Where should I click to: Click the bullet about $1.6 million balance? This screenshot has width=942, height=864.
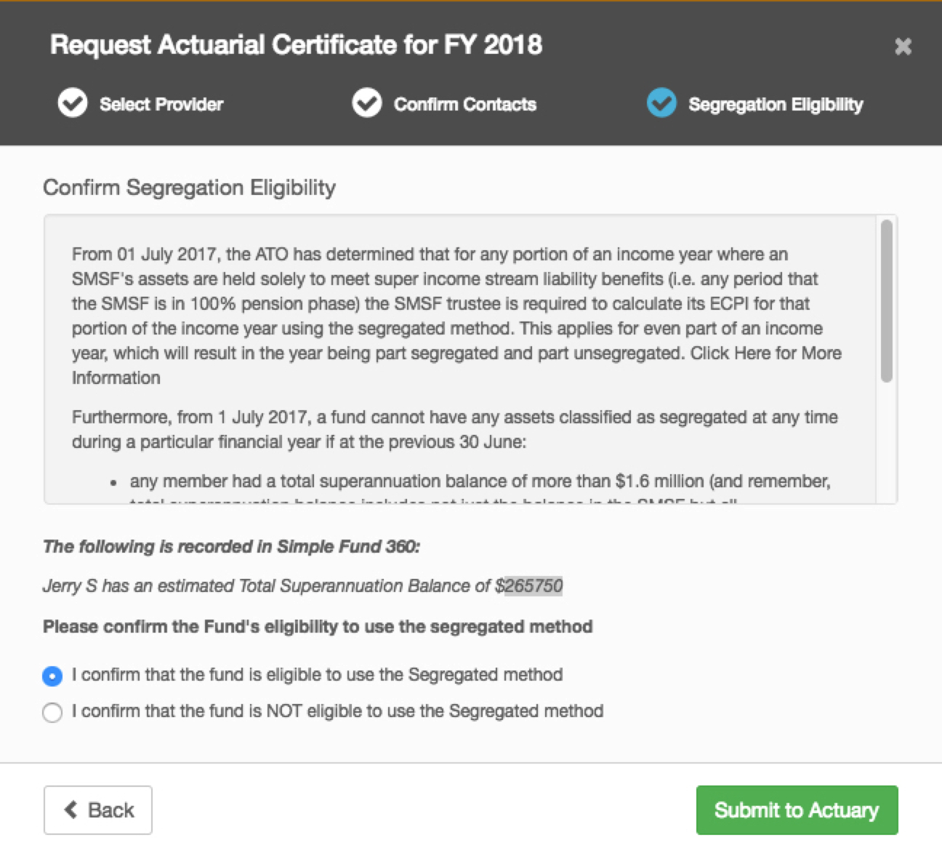(x=480, y=481)
